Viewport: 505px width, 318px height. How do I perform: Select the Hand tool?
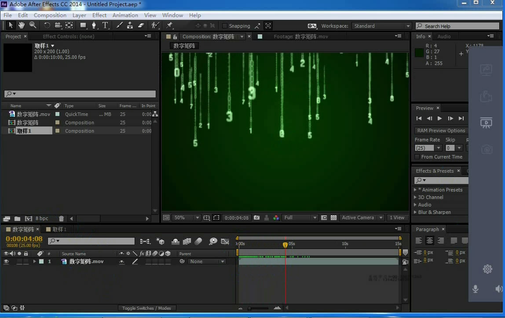[x=21, y=25]
